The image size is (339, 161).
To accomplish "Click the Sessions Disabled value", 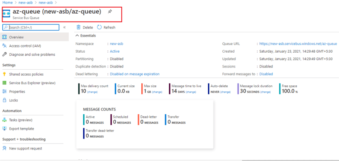I will tap(266, 66).
